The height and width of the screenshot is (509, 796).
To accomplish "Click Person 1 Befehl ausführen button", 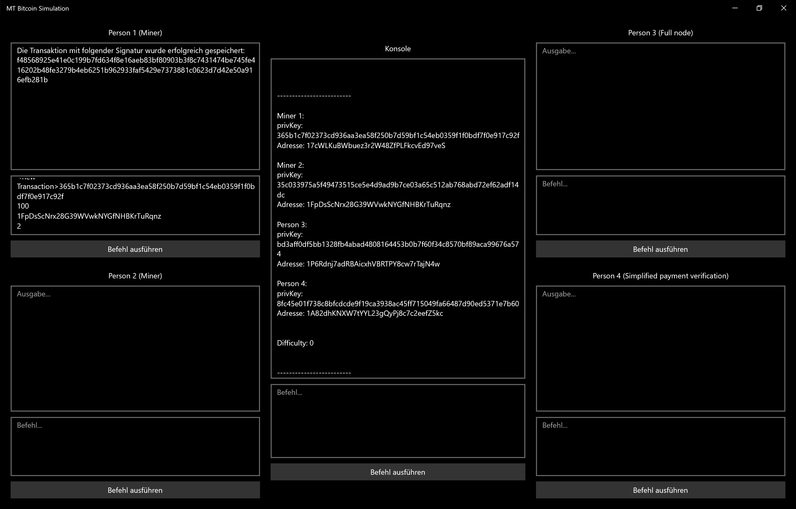I will (x=135, y=249).
